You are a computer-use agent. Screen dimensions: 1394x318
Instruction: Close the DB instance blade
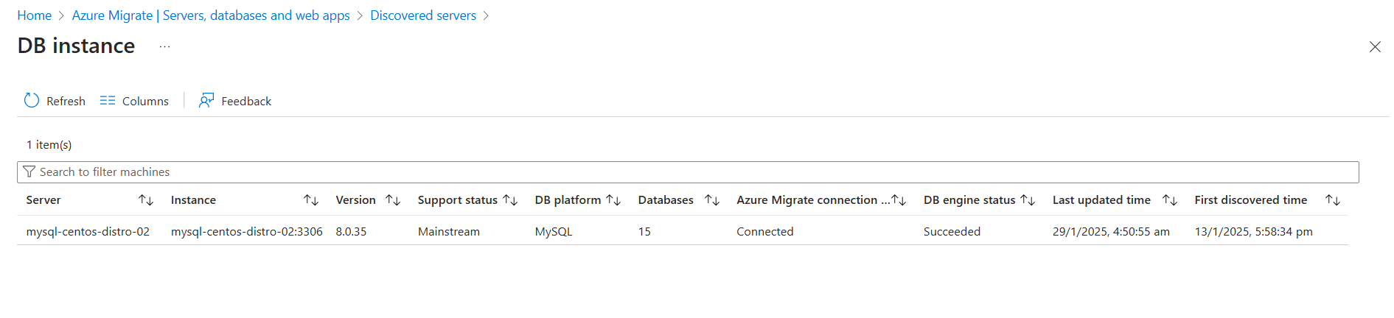[1374, 47]
